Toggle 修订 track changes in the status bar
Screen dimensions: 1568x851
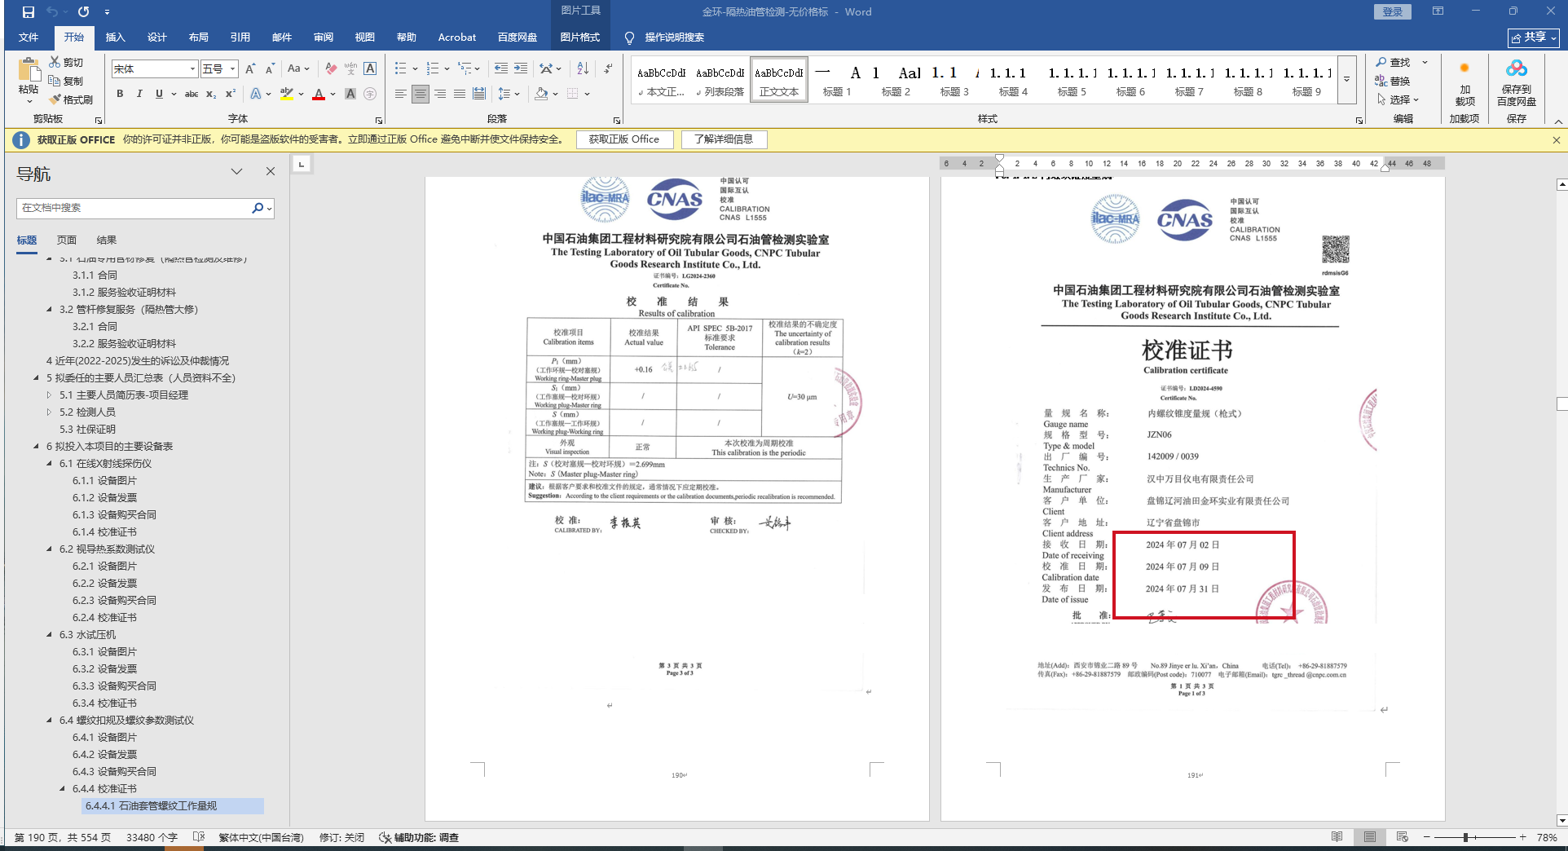[x=341, y=837]
